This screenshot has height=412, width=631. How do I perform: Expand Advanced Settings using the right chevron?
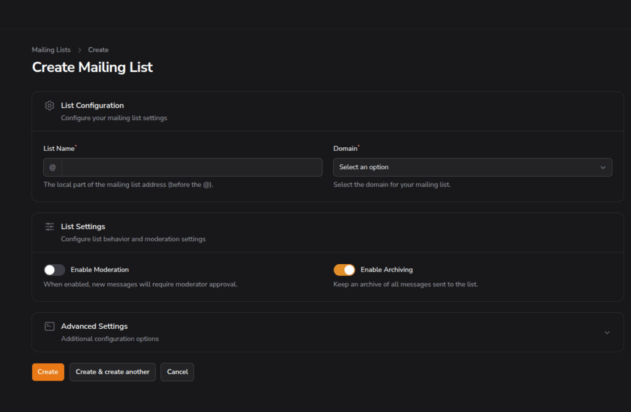(607, 333)
